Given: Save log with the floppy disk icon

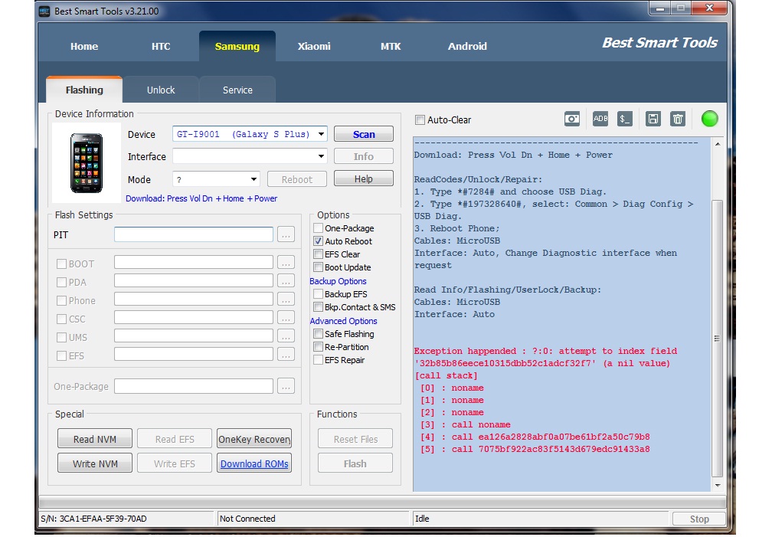Looking at the screenshot, I should pyautogui.click(x=653, y=119).
